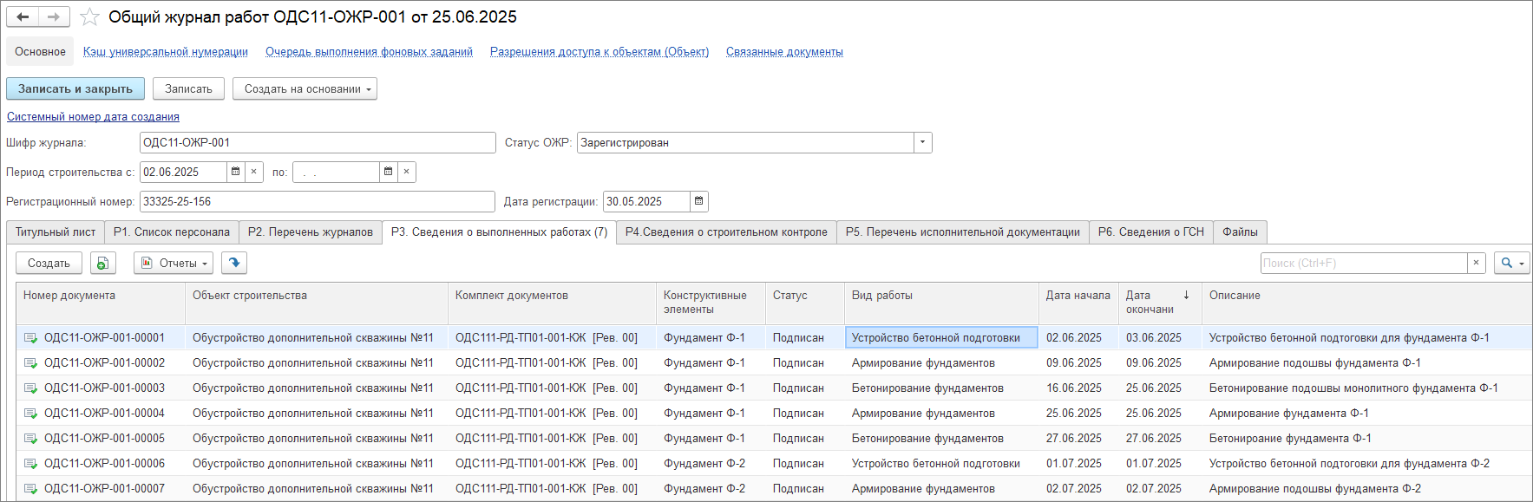
Task: Expand the Статус ОЖР dropdown
Action: click(x=922, y=142)
